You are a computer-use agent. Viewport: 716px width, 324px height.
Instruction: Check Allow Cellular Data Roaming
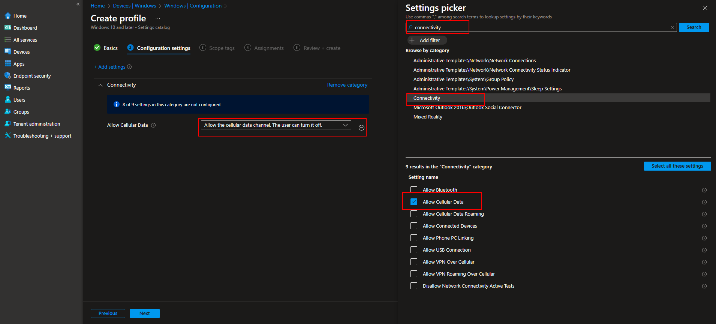click(414, 214)
